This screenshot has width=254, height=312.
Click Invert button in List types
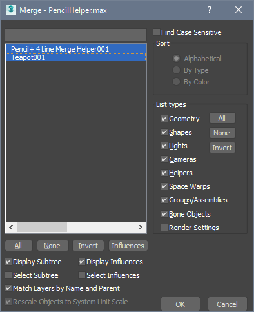click(222, 148)
